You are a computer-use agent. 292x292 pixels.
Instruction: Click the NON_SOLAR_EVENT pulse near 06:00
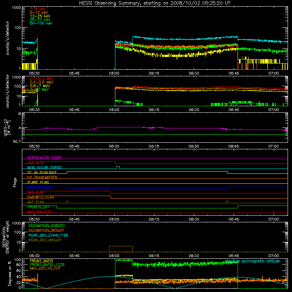pyautogui.click(x=118, y=168)
